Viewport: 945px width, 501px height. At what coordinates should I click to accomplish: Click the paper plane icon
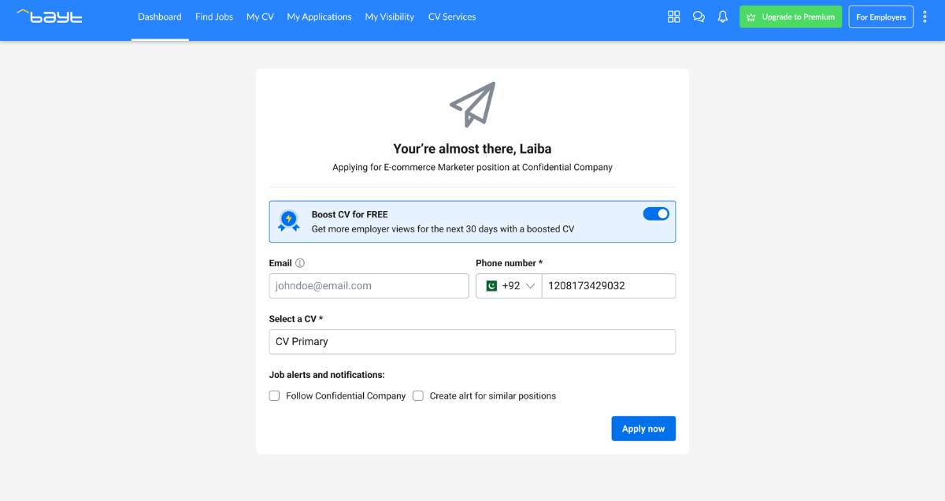(x=472, y=104)
